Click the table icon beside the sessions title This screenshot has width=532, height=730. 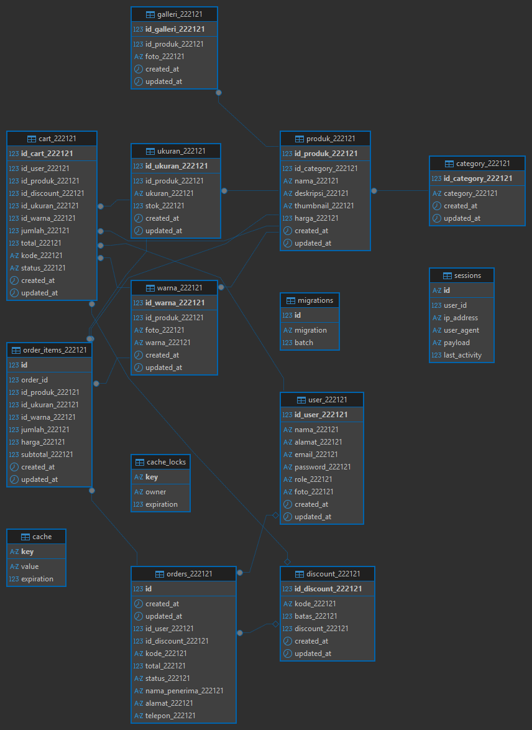click(x=447, y=275)
